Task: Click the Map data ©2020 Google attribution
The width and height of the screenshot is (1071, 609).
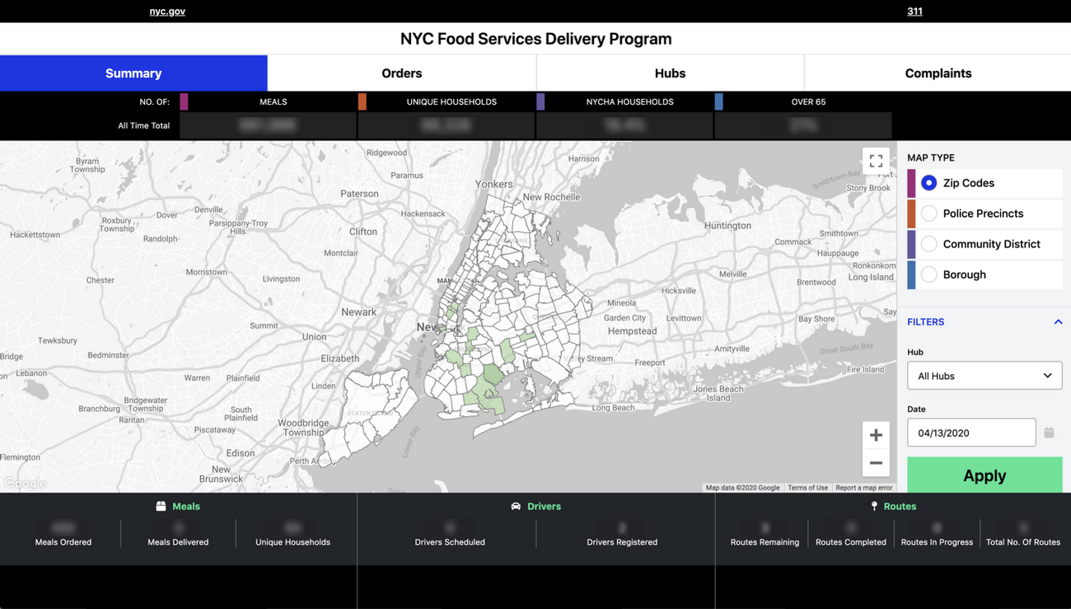Action: click(742, 488)
